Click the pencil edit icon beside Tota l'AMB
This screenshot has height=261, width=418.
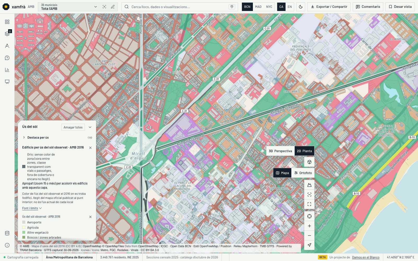[113, 7]
